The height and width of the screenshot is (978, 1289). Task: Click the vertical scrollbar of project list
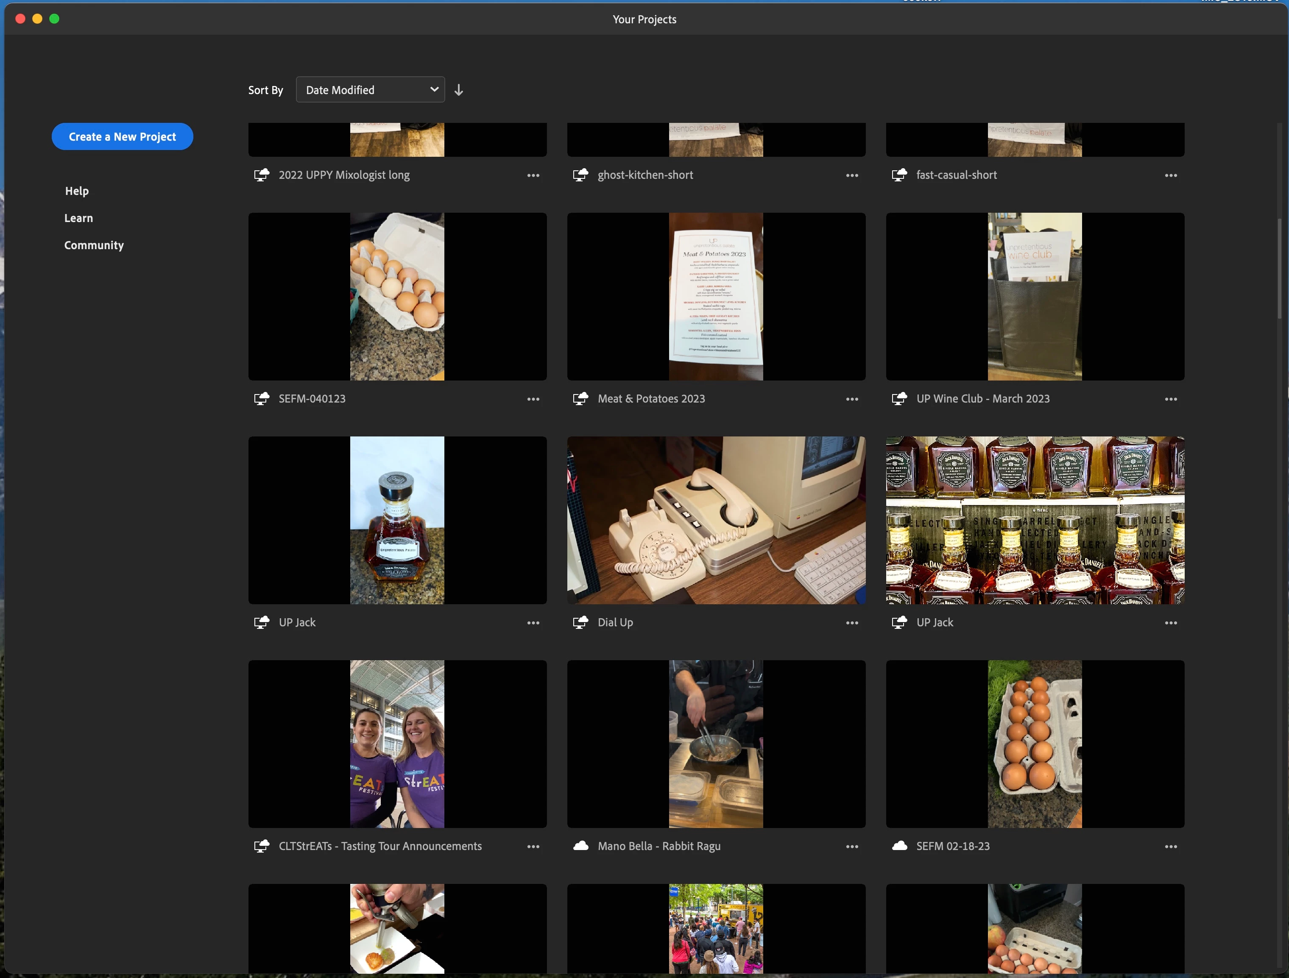pyautogui.click(x=1279, y=268)
